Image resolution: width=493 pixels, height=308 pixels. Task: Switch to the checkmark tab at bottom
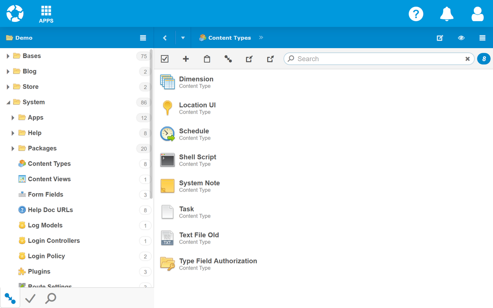[30, 298]
